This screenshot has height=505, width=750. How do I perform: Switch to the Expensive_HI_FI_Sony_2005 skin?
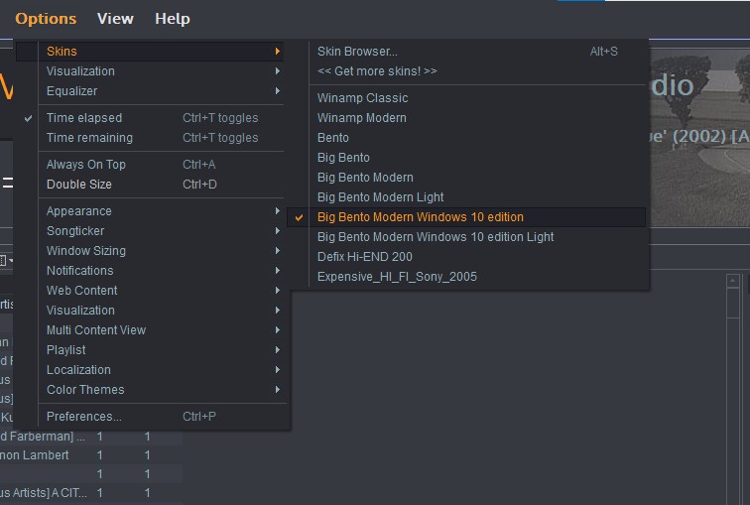(x=467, y=277)
